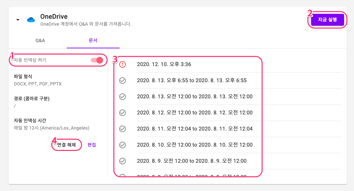Switch to the Q&A tab

[40, 40]
